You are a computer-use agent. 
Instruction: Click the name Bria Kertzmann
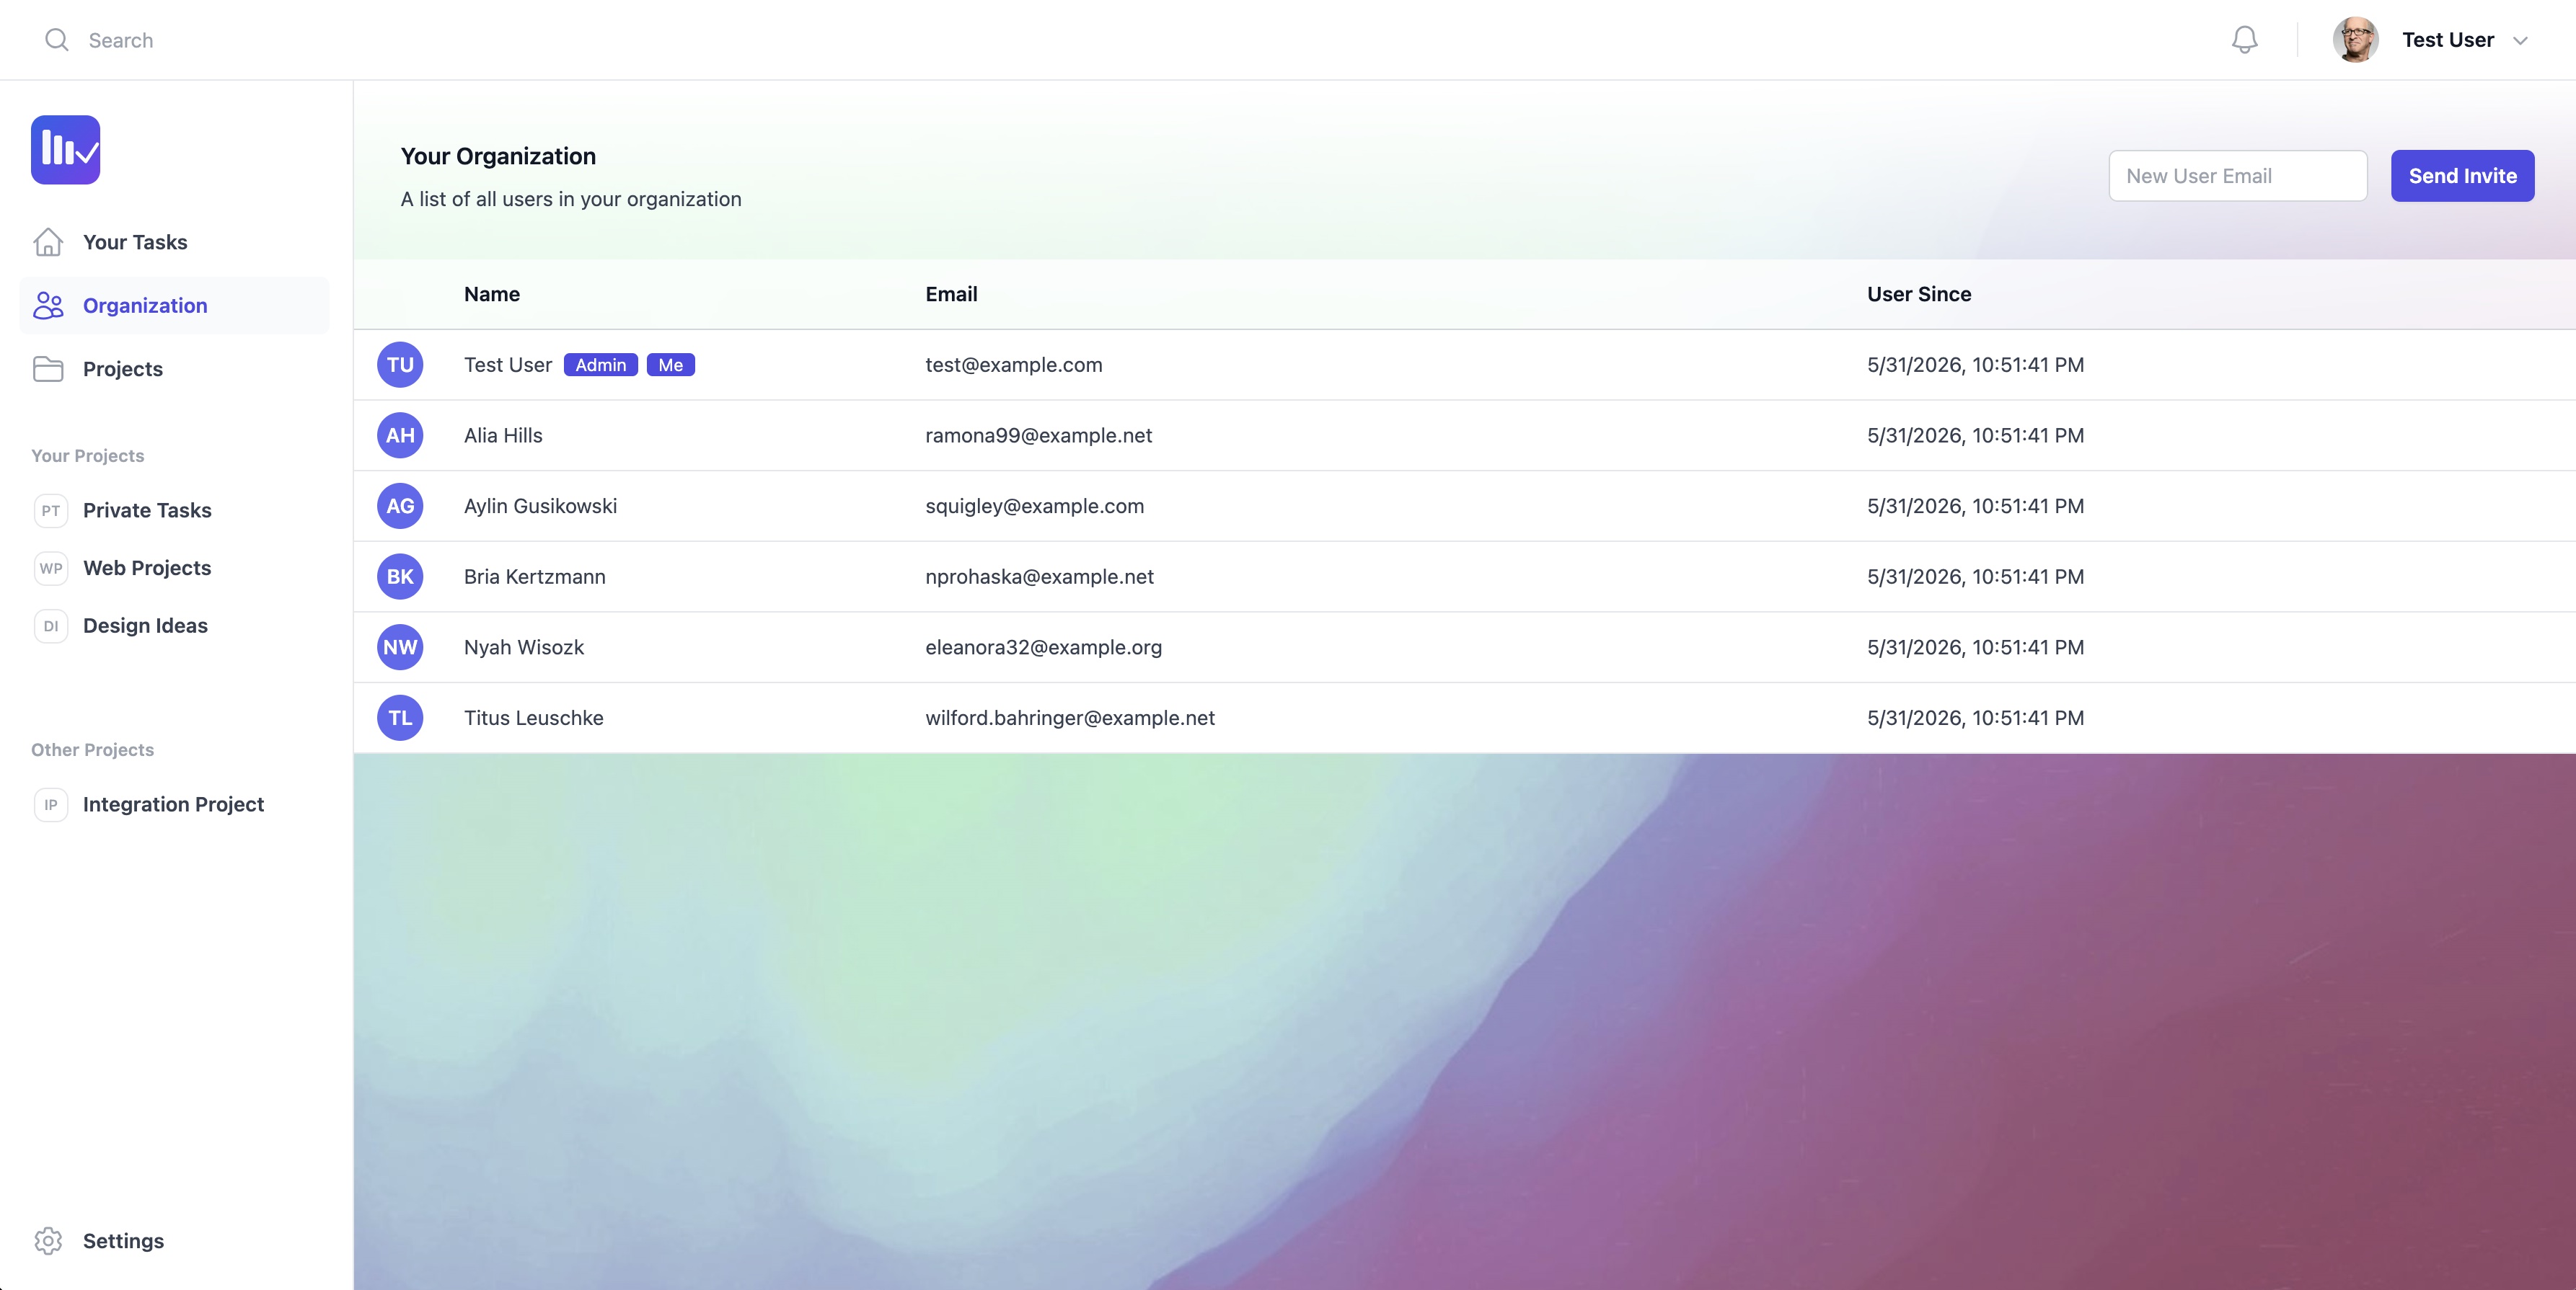pos(535,577)
